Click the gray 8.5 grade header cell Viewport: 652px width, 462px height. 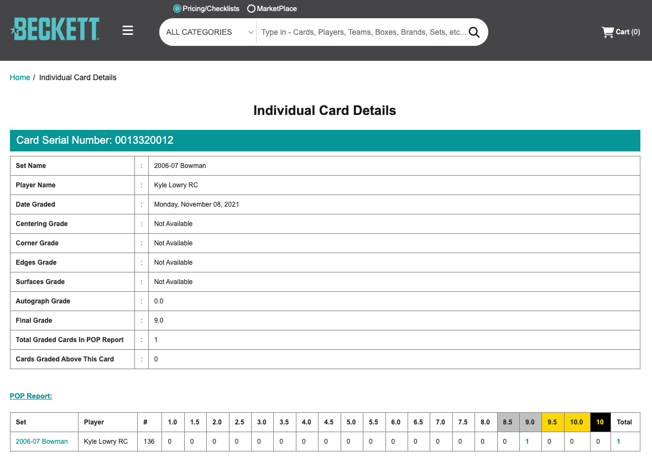click(508, 422)
